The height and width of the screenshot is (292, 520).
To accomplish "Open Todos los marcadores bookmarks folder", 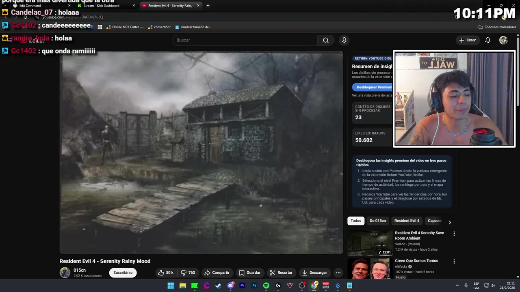I will 497,27.
